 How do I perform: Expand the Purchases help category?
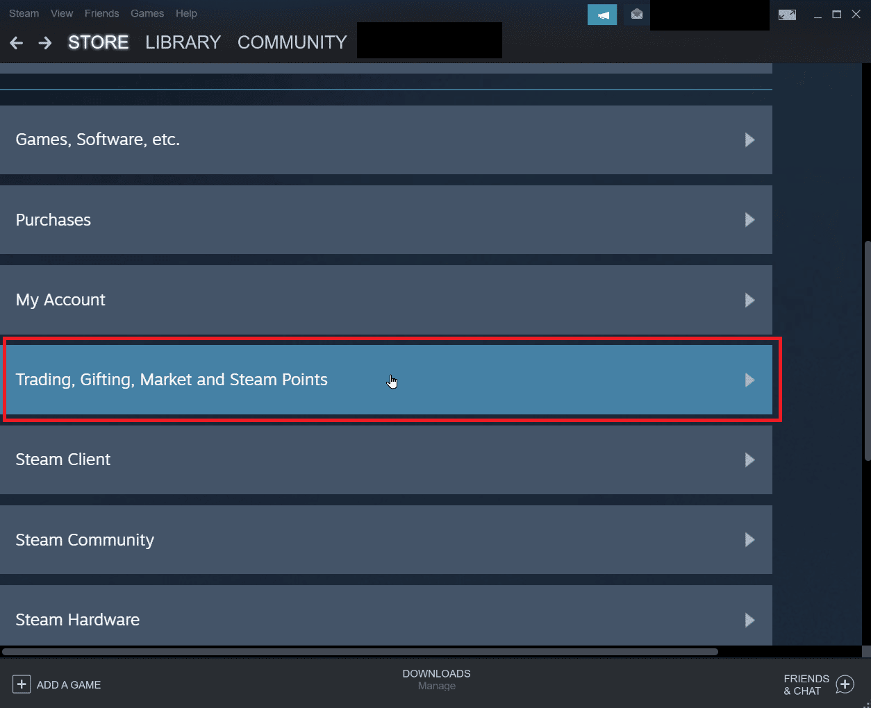(386, 219)
